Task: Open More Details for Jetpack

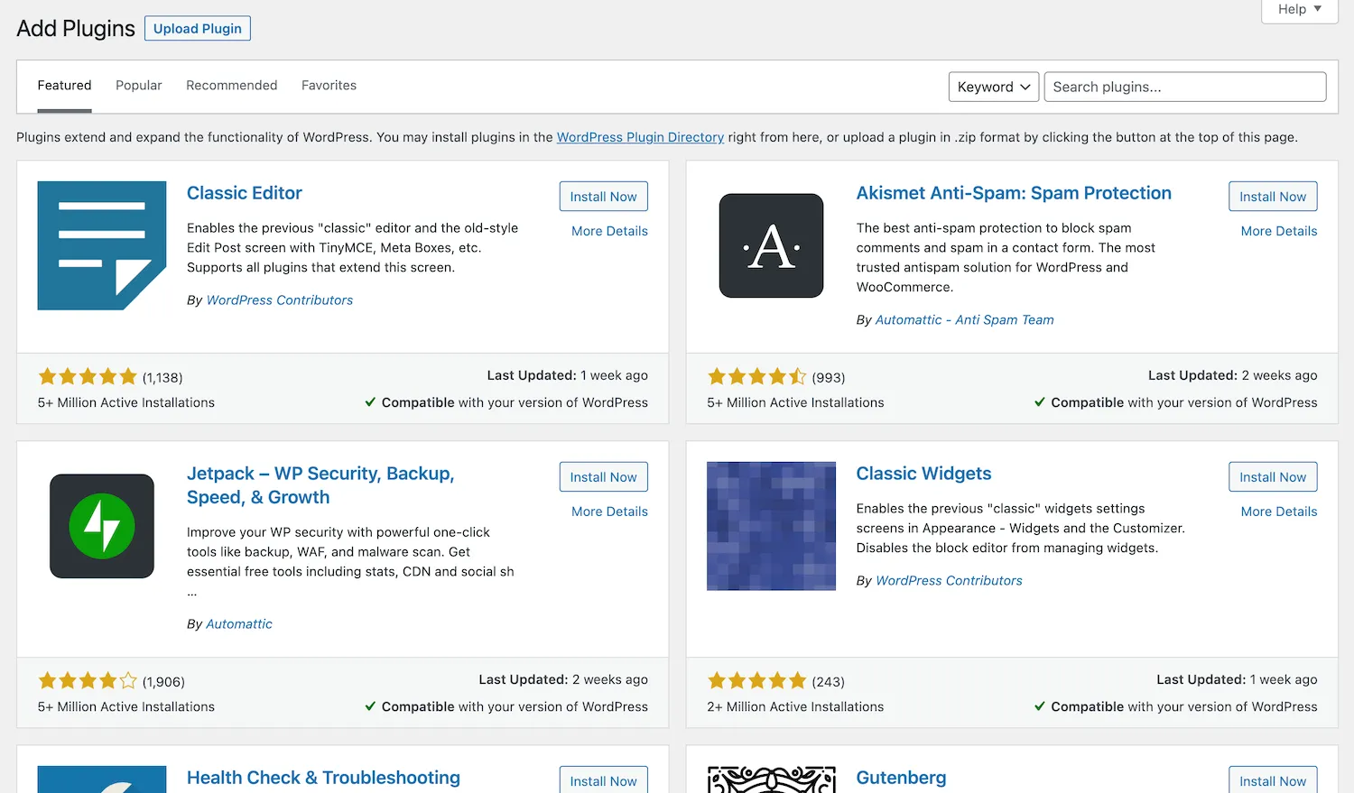Action: point(609,512)
